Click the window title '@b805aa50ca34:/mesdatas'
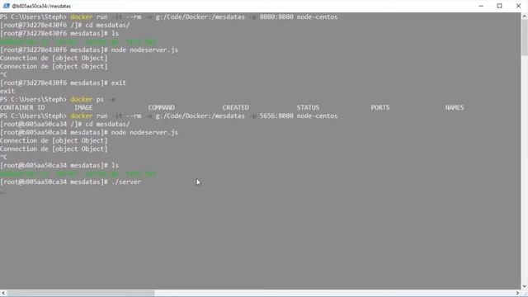Screen dimensions: 528x297 (41, 6)
